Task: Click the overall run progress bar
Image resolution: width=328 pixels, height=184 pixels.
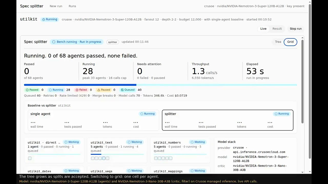Action: point(160,85)
